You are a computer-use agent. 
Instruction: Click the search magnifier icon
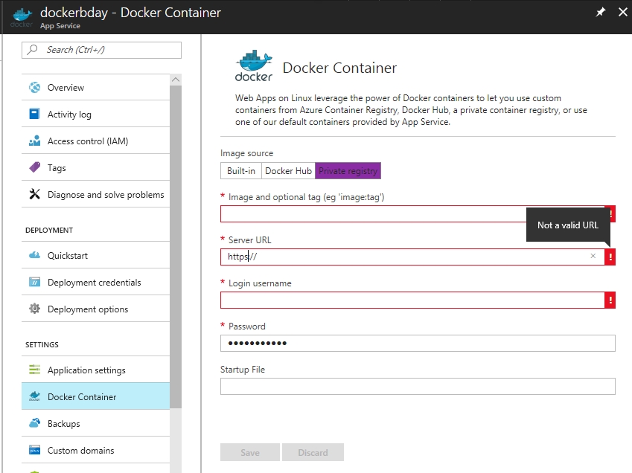pyautogui.click(x=33, y=50)
